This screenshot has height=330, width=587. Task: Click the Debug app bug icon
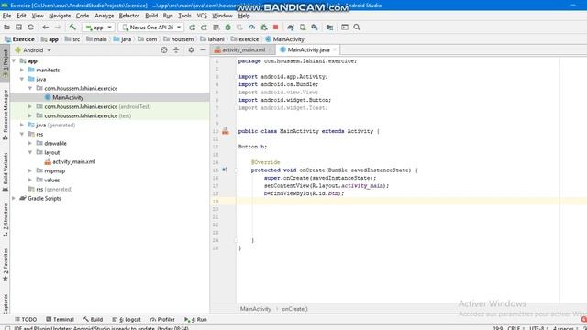click(227, 27)
